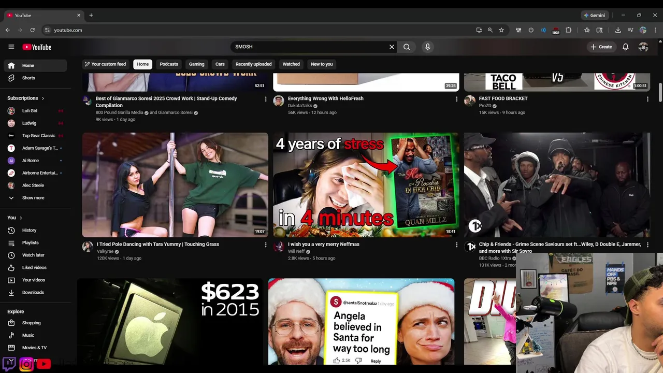
Task: Play the Grime Scene Saviours thumbnail
Action: tap(557, 185)
